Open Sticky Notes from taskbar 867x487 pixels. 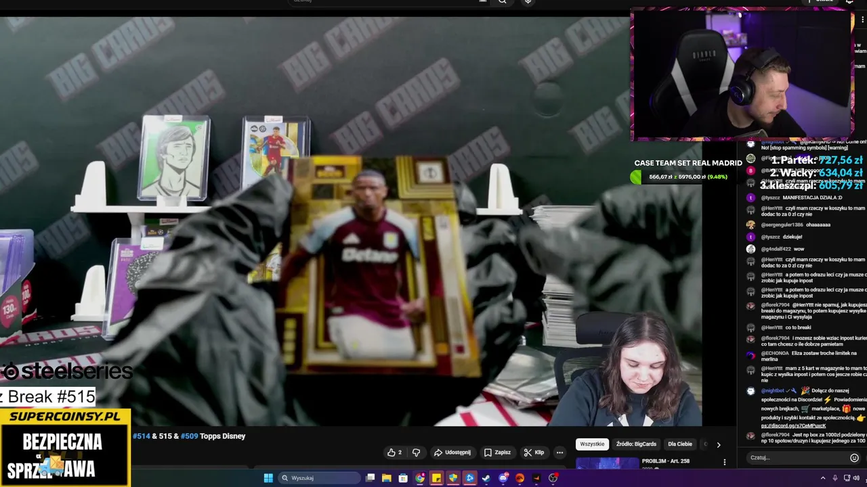click(436, 478)
